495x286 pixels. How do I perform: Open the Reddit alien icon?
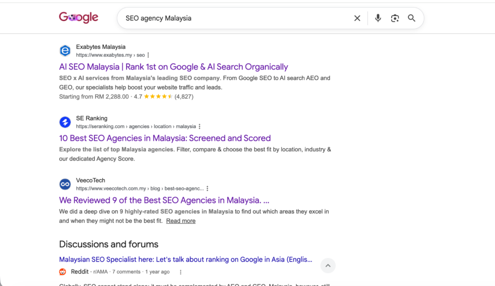click(62, 272)
